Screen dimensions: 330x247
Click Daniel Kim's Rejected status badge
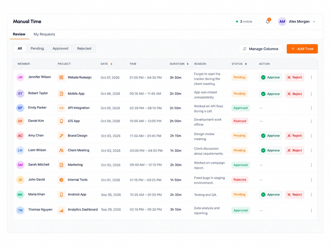[240, 121]
